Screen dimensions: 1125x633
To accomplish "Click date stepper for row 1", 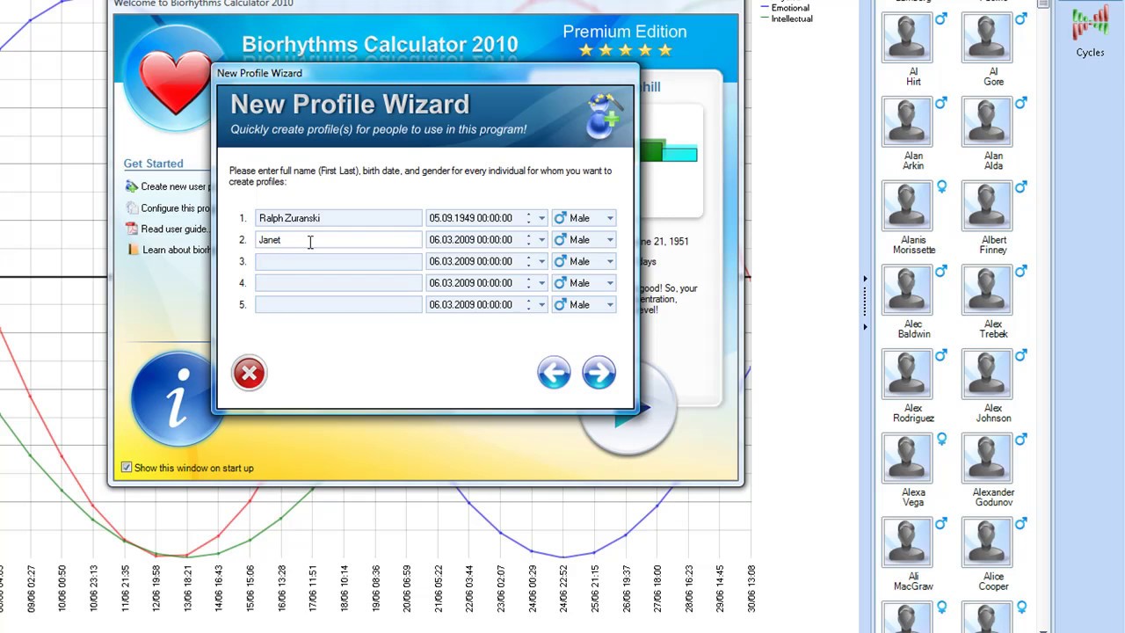I will point(528,218).
